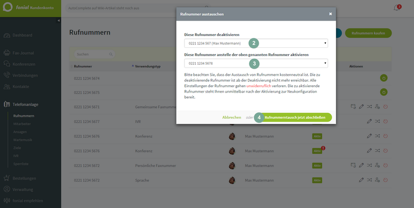Click user-assign icon in Sprache row
Viewport: 414px width, 208px height.
[378, 180]
